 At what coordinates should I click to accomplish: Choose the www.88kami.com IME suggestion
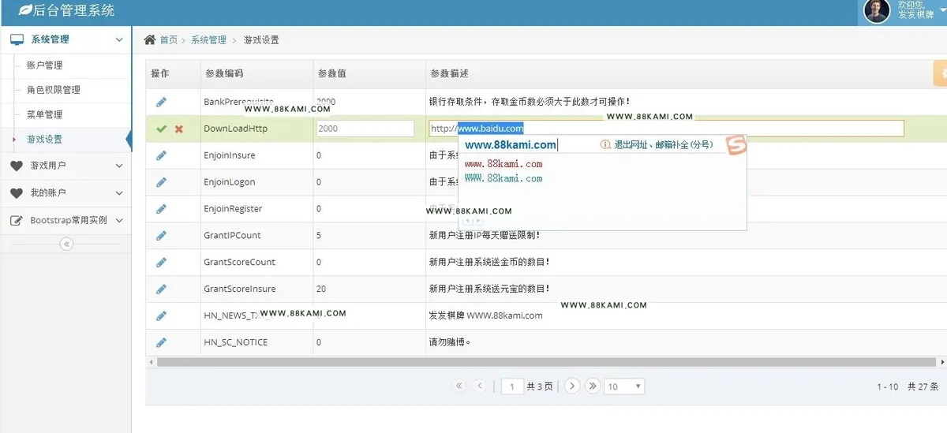503,164
